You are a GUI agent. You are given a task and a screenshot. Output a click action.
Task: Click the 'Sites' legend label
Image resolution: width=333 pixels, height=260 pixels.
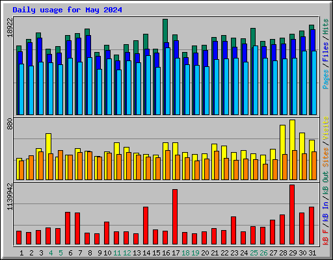point(326,157)
